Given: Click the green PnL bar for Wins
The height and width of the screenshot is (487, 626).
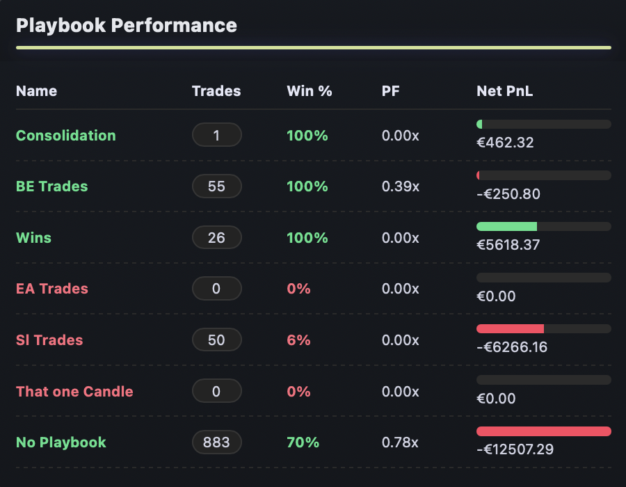Looking at the screenshot, I should tap(506, 226).
